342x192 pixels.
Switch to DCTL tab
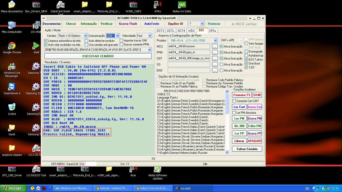[171, 31]
